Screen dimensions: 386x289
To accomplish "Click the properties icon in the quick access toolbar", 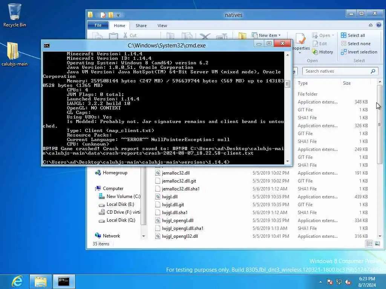I will [x=103, y=15].
